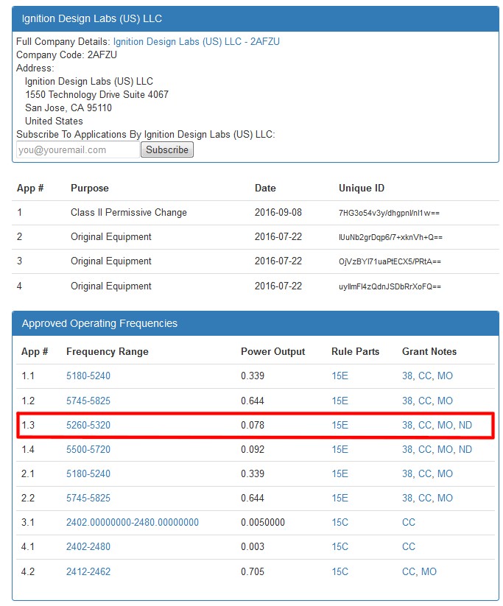Select the '1550 Technology Drive Suite 4067' address line

[x=97, y=95]
